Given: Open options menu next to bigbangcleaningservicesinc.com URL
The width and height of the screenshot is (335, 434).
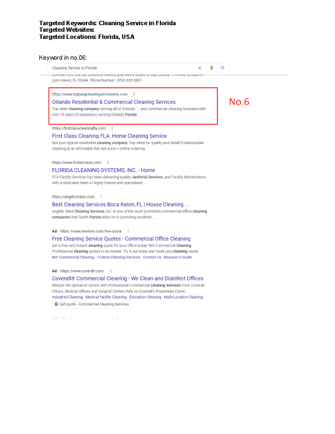Looking at the screenshot, I should point(134,94).
